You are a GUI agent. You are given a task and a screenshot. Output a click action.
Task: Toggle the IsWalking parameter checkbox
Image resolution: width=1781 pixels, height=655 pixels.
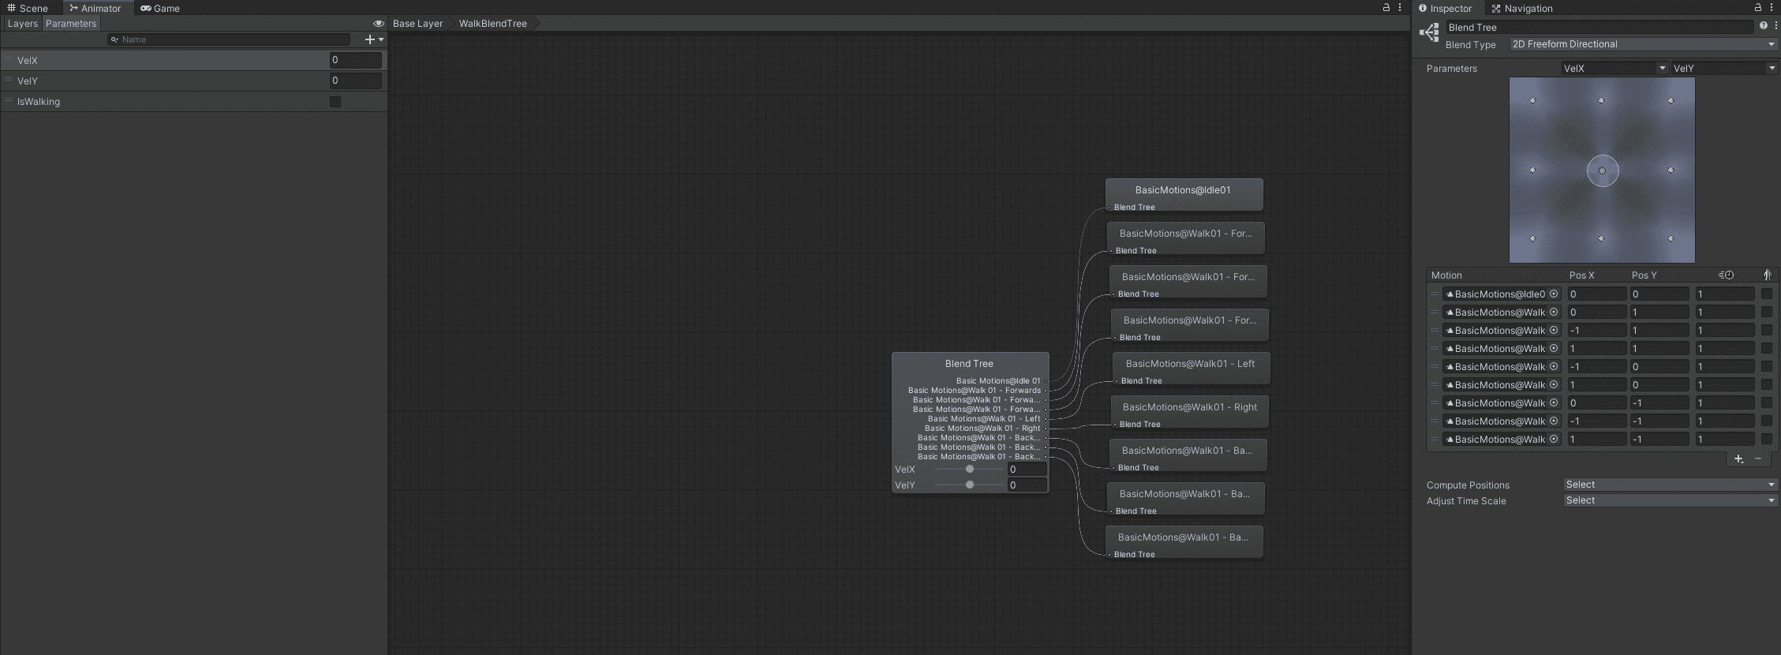coord(335,102)
